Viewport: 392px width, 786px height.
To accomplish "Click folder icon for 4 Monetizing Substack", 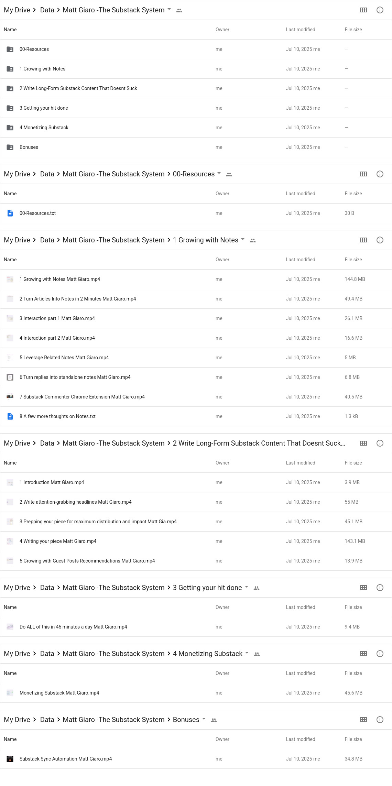I will pos(10,128).
